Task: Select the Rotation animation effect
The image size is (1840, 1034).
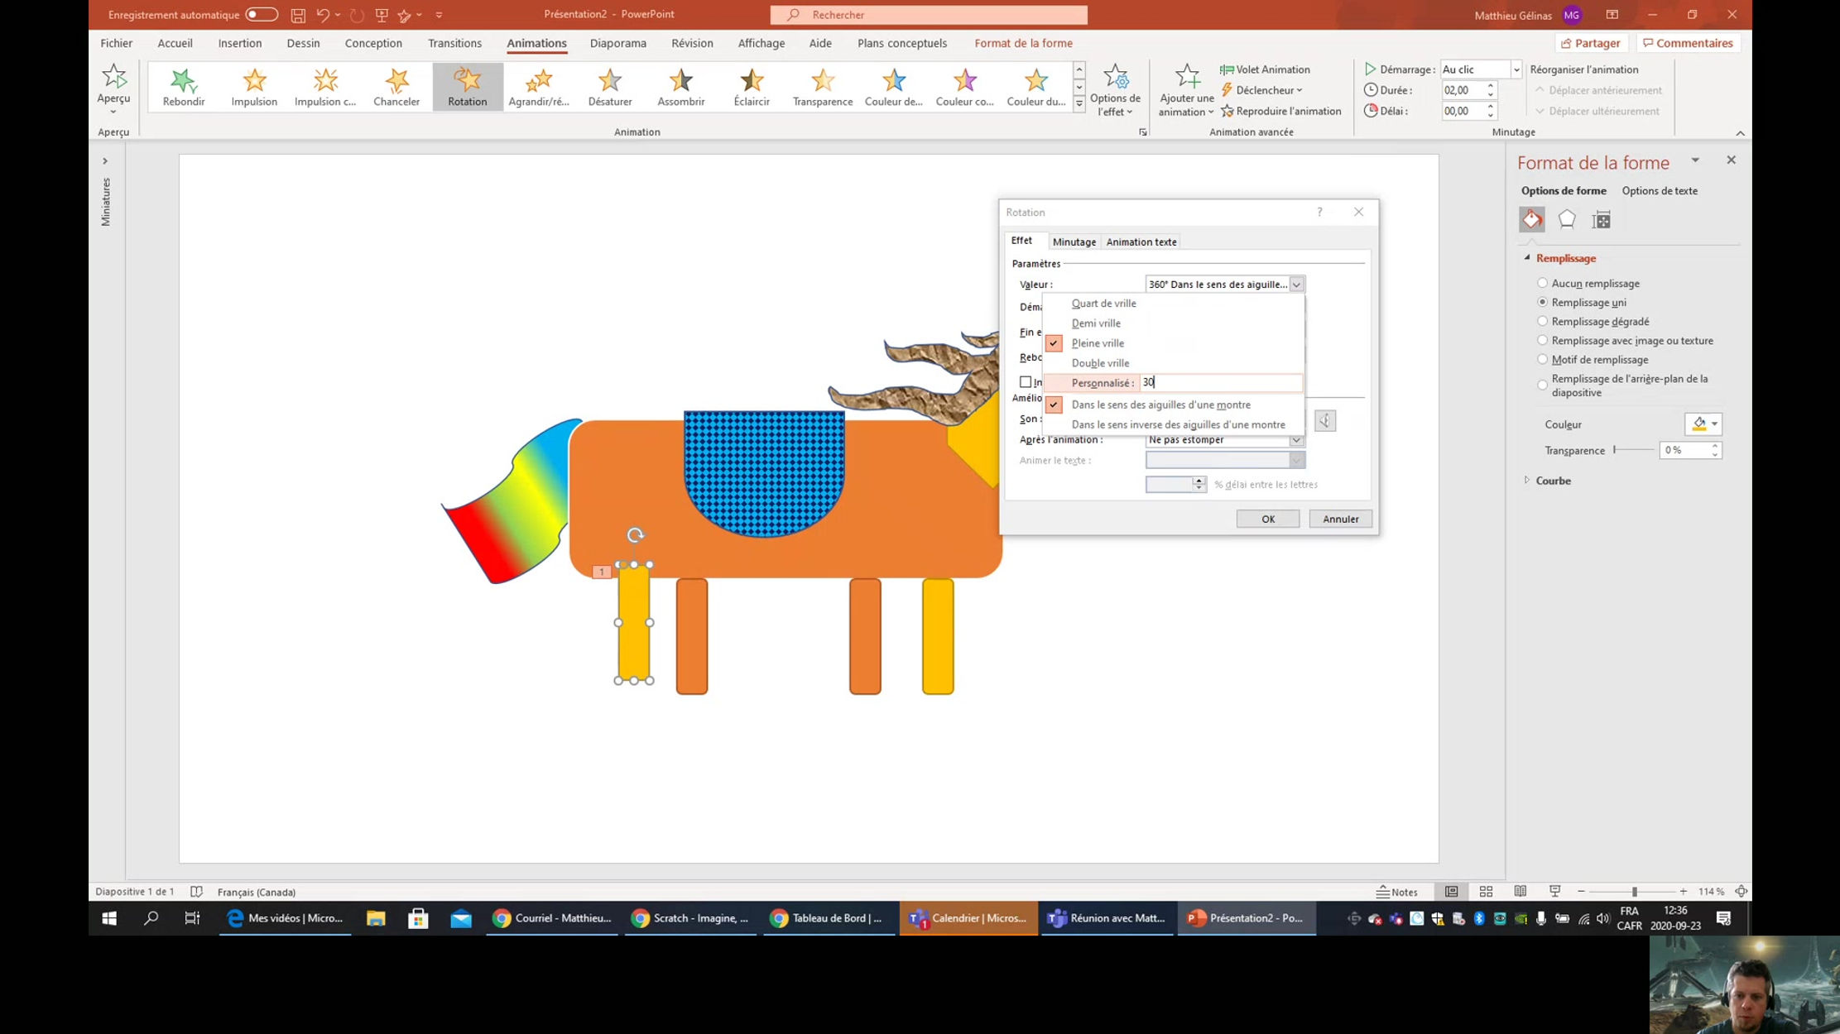Action: 467,86
